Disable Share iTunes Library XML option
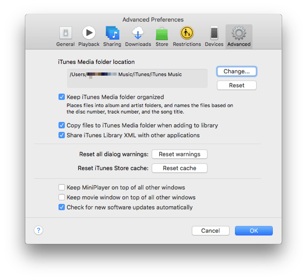Viewport: 307px width, 280px height. tap(62, 135)
